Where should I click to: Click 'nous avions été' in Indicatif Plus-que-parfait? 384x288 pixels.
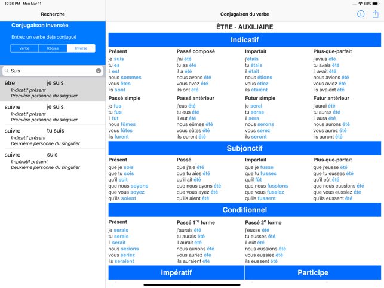point(331,78)
